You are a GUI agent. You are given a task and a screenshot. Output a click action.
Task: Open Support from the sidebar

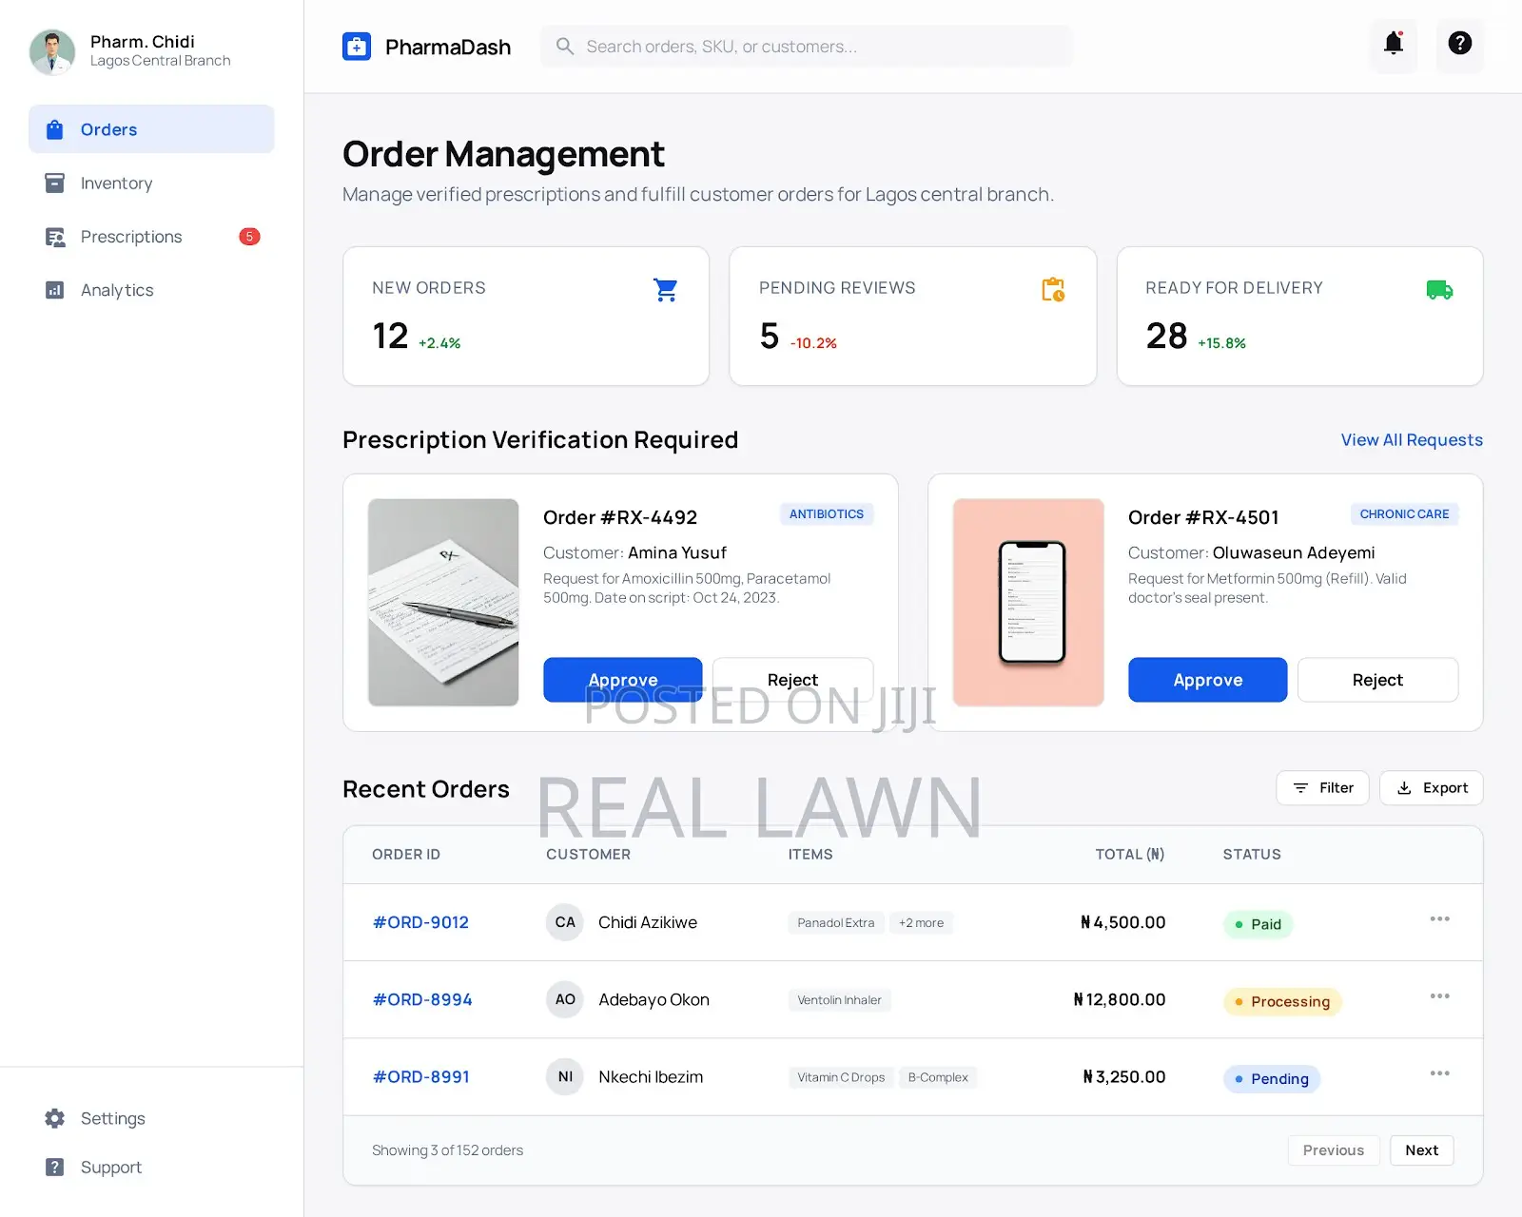[x=151, y=1167]
